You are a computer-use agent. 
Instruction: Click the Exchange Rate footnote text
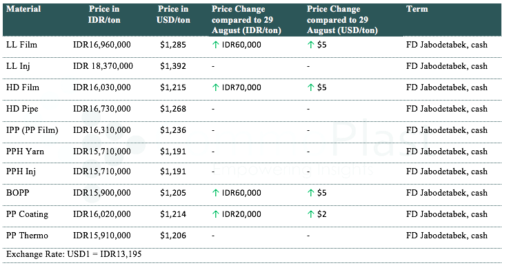click(x=74, y=253)
